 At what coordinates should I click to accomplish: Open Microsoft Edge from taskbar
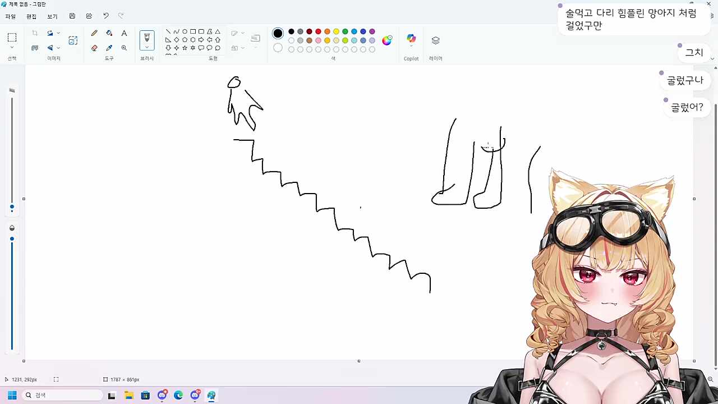(178, 395)
